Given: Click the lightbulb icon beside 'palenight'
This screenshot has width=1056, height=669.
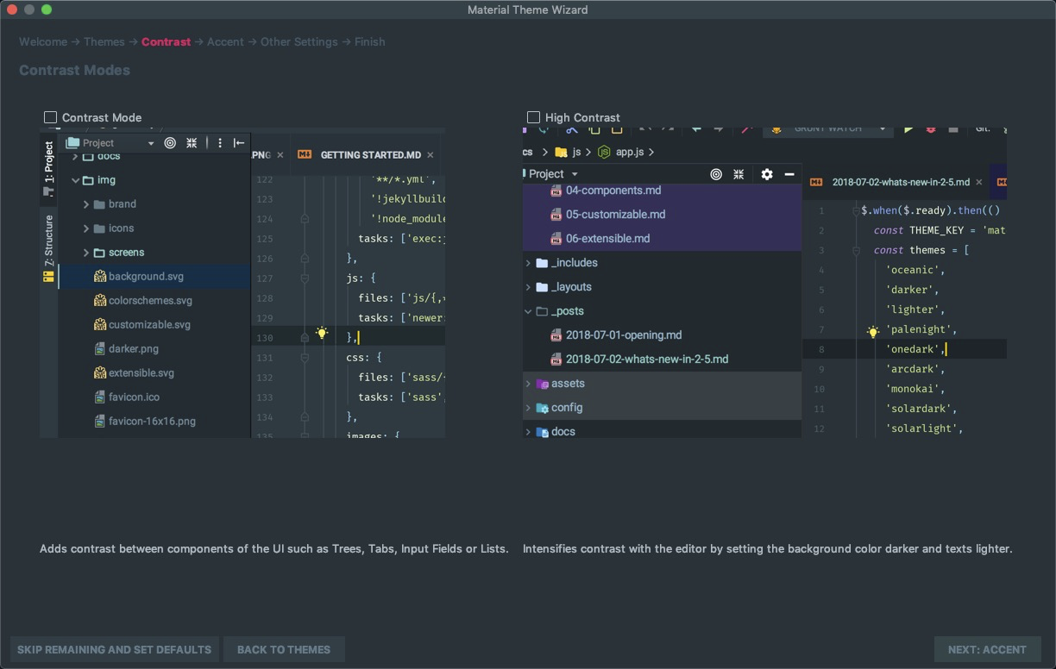Looking at the screenshot, I should point(873,332).
